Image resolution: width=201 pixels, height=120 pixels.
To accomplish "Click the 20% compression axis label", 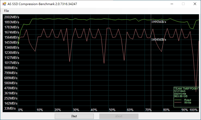I will click(58, 110).
